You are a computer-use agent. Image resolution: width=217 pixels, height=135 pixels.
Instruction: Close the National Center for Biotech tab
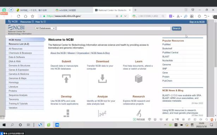(x=130, y=10)
